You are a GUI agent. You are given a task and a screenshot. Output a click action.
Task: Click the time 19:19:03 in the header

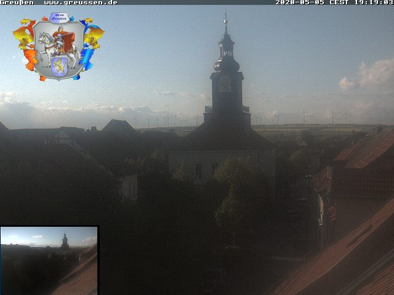pyautogui.click(x=374, y=2)
